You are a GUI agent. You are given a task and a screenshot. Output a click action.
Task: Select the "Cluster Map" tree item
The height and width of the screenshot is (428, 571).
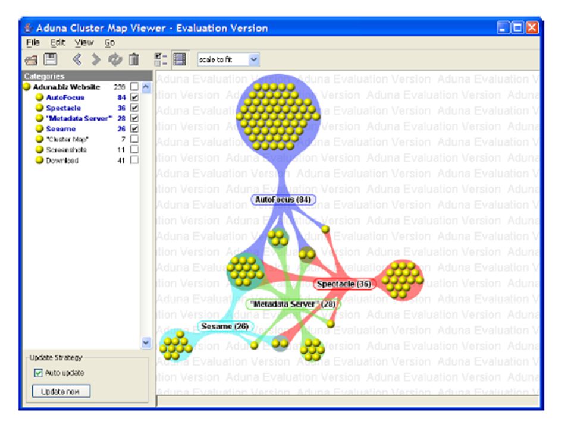pos(67,139)
